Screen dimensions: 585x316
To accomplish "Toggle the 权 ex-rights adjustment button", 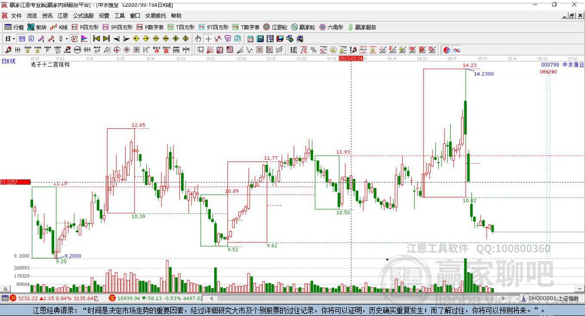I will 74,39.
